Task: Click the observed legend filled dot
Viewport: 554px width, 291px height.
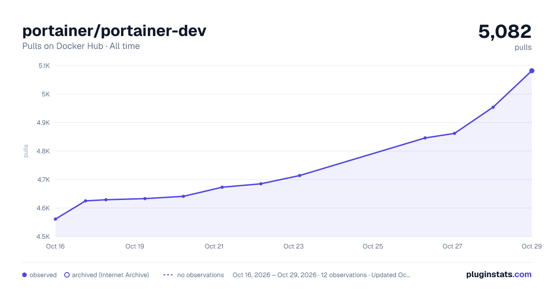Action: click(x=24, y=275)
